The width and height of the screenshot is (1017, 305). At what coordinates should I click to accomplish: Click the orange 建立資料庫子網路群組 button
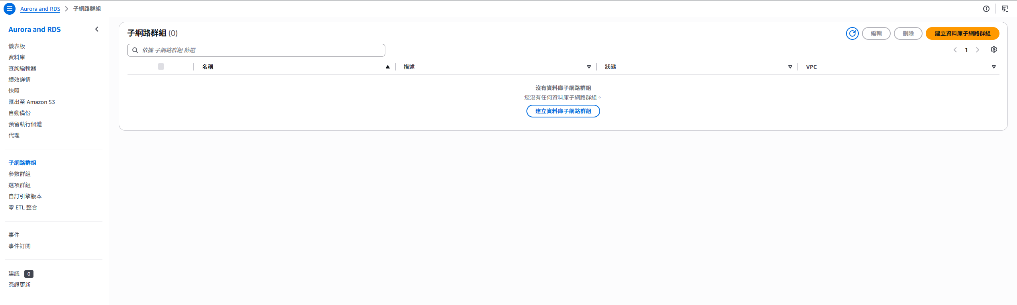click(x=962, y=33)
